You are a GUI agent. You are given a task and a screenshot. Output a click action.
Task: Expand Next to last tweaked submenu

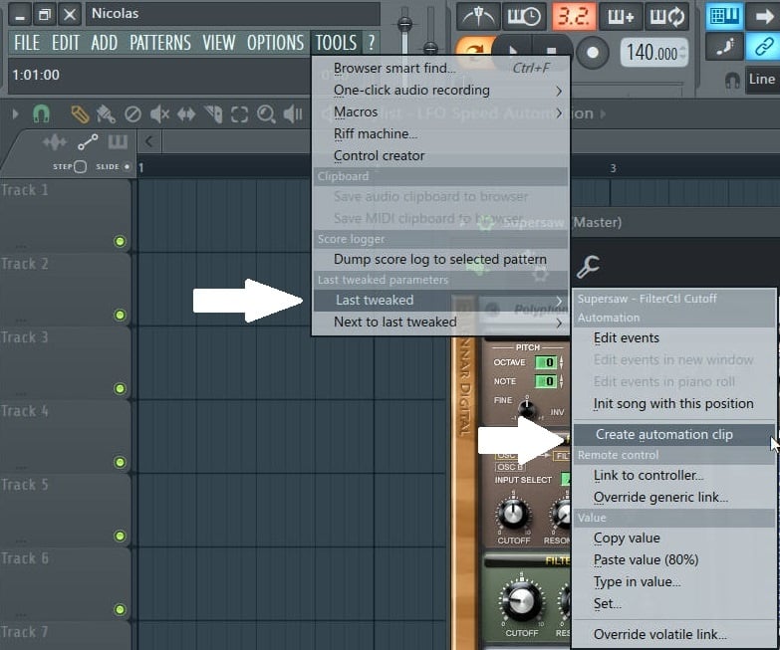coord(440,323)
